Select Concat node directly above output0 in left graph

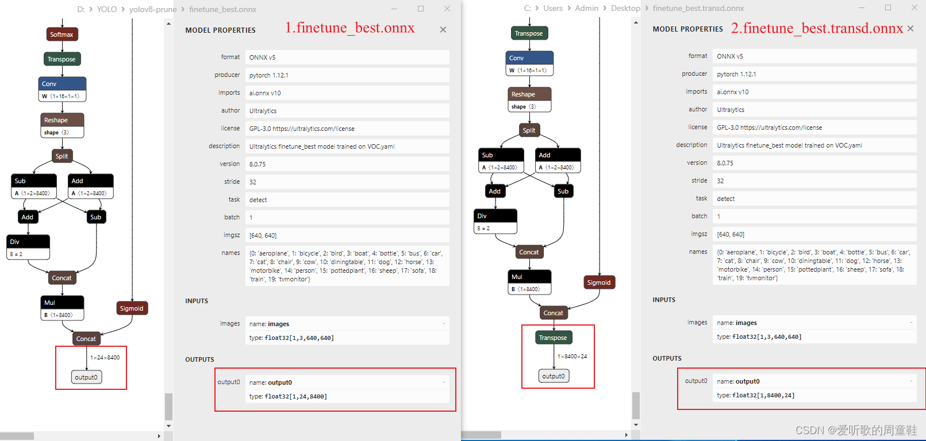[x=86, y=339]
